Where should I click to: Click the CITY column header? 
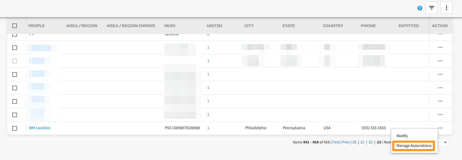click(249, 26)
